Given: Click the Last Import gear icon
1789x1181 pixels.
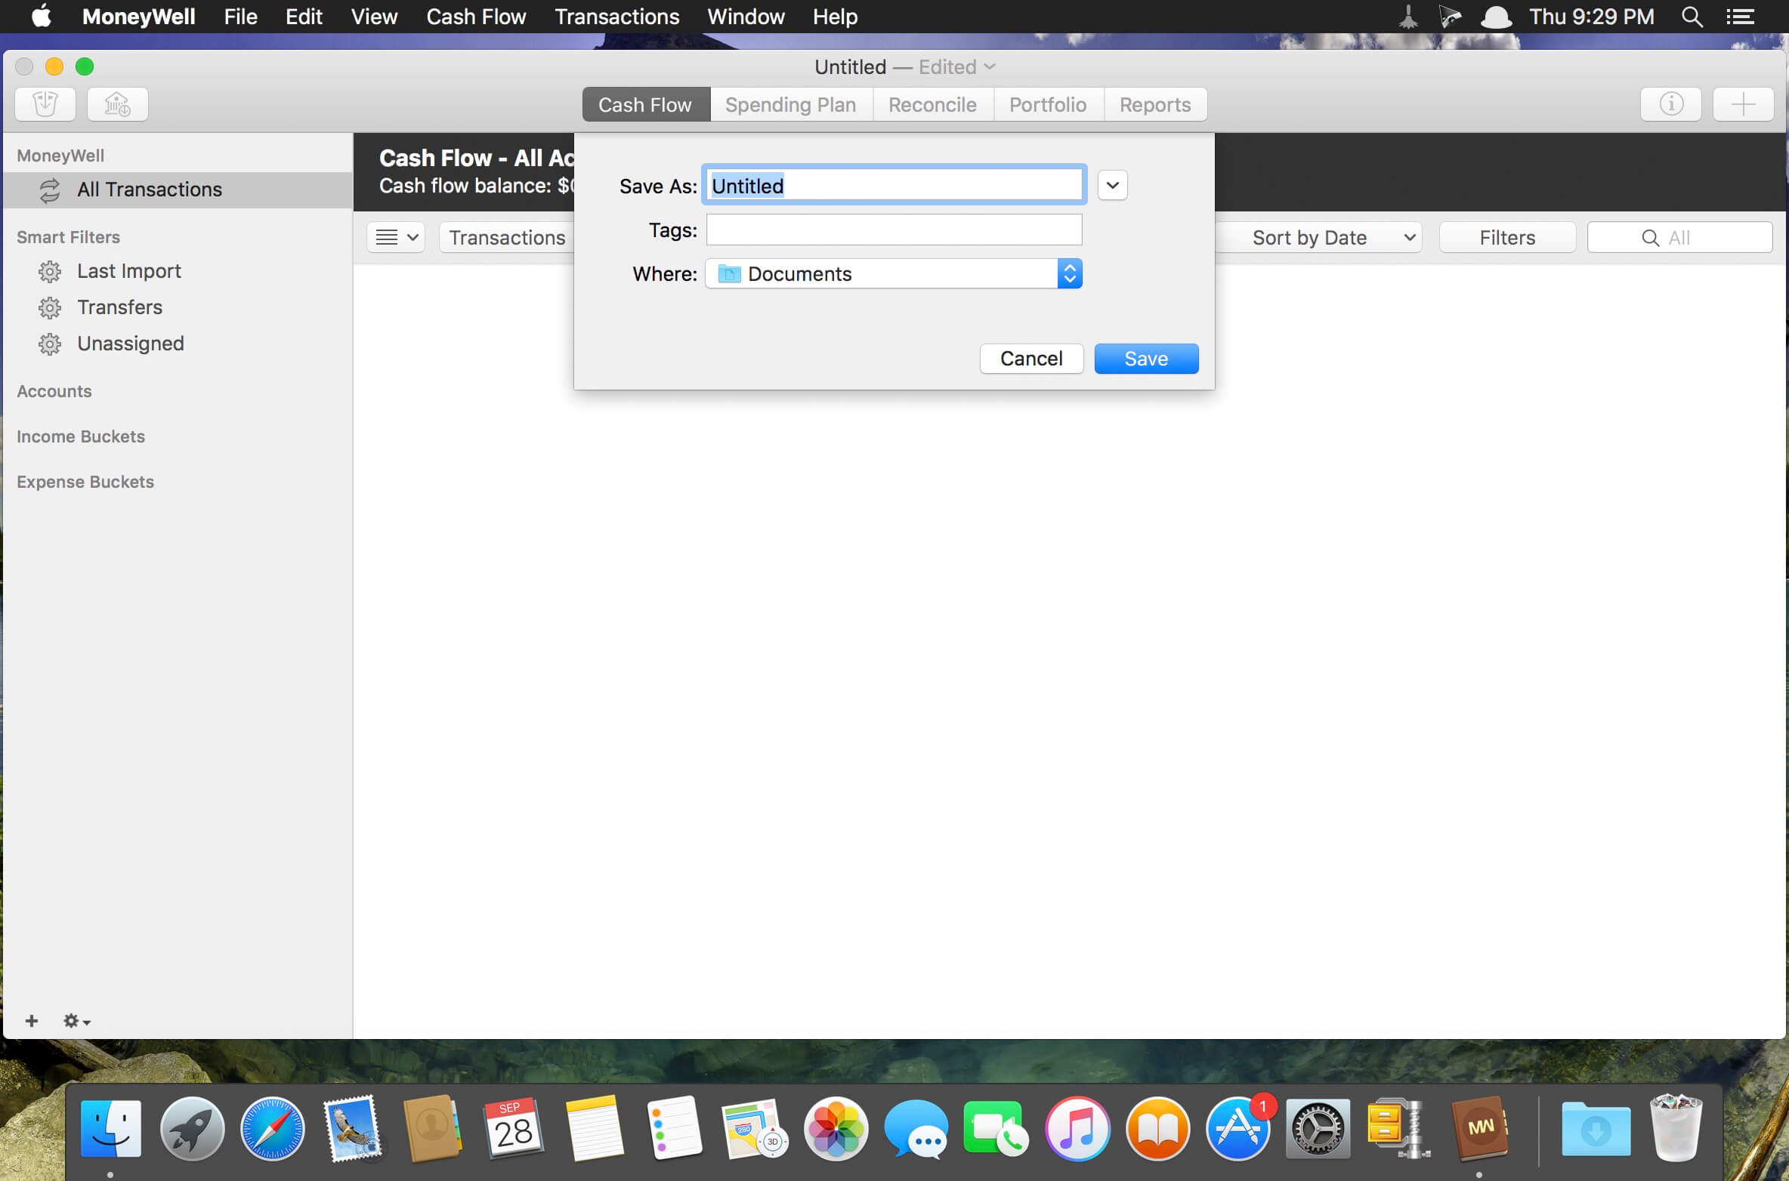Looking at the screenshot, I should [50, 271].
